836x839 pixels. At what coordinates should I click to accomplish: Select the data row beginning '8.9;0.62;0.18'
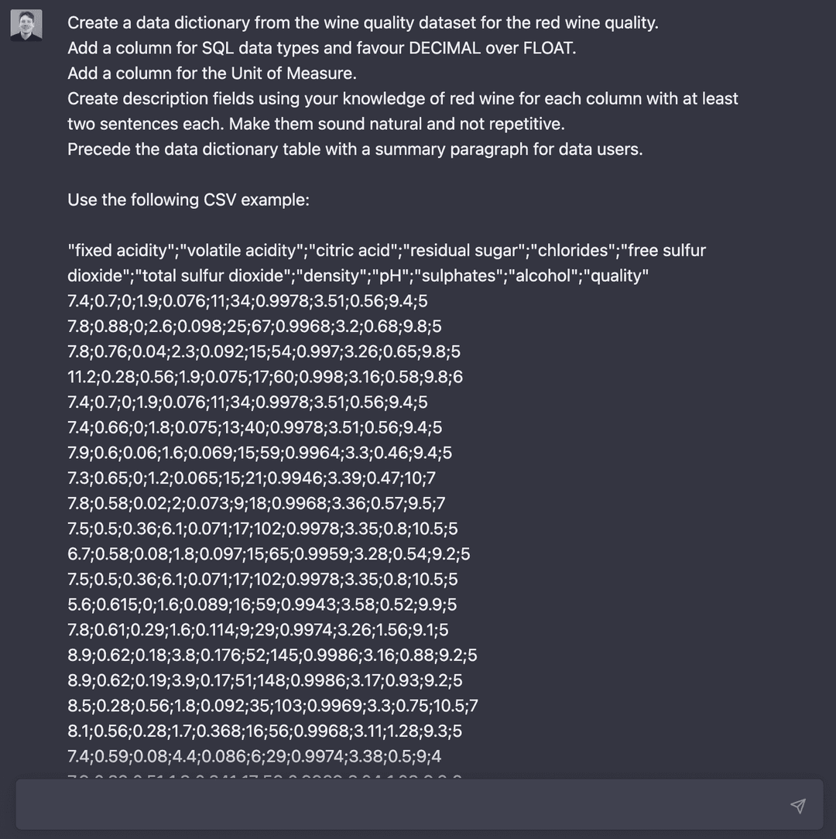272,654
